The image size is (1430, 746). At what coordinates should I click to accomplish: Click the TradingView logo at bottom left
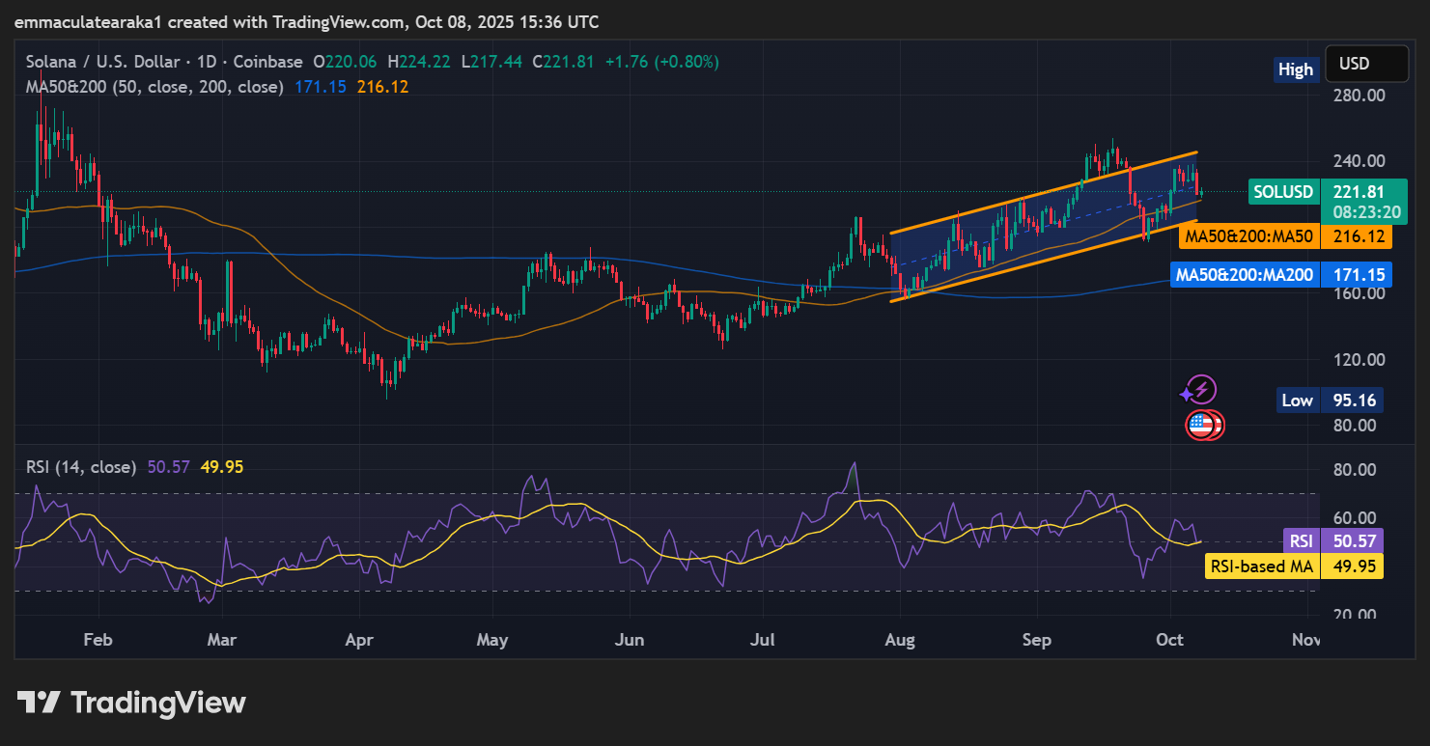point(131,703)
